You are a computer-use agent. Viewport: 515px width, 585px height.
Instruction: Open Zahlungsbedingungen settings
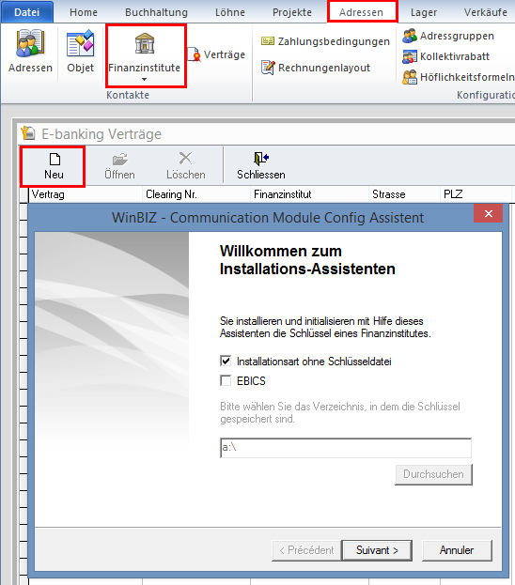(325, 41)
